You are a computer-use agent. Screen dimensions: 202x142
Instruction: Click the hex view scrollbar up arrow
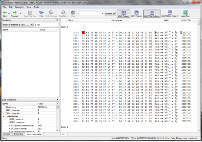point(199,20)
